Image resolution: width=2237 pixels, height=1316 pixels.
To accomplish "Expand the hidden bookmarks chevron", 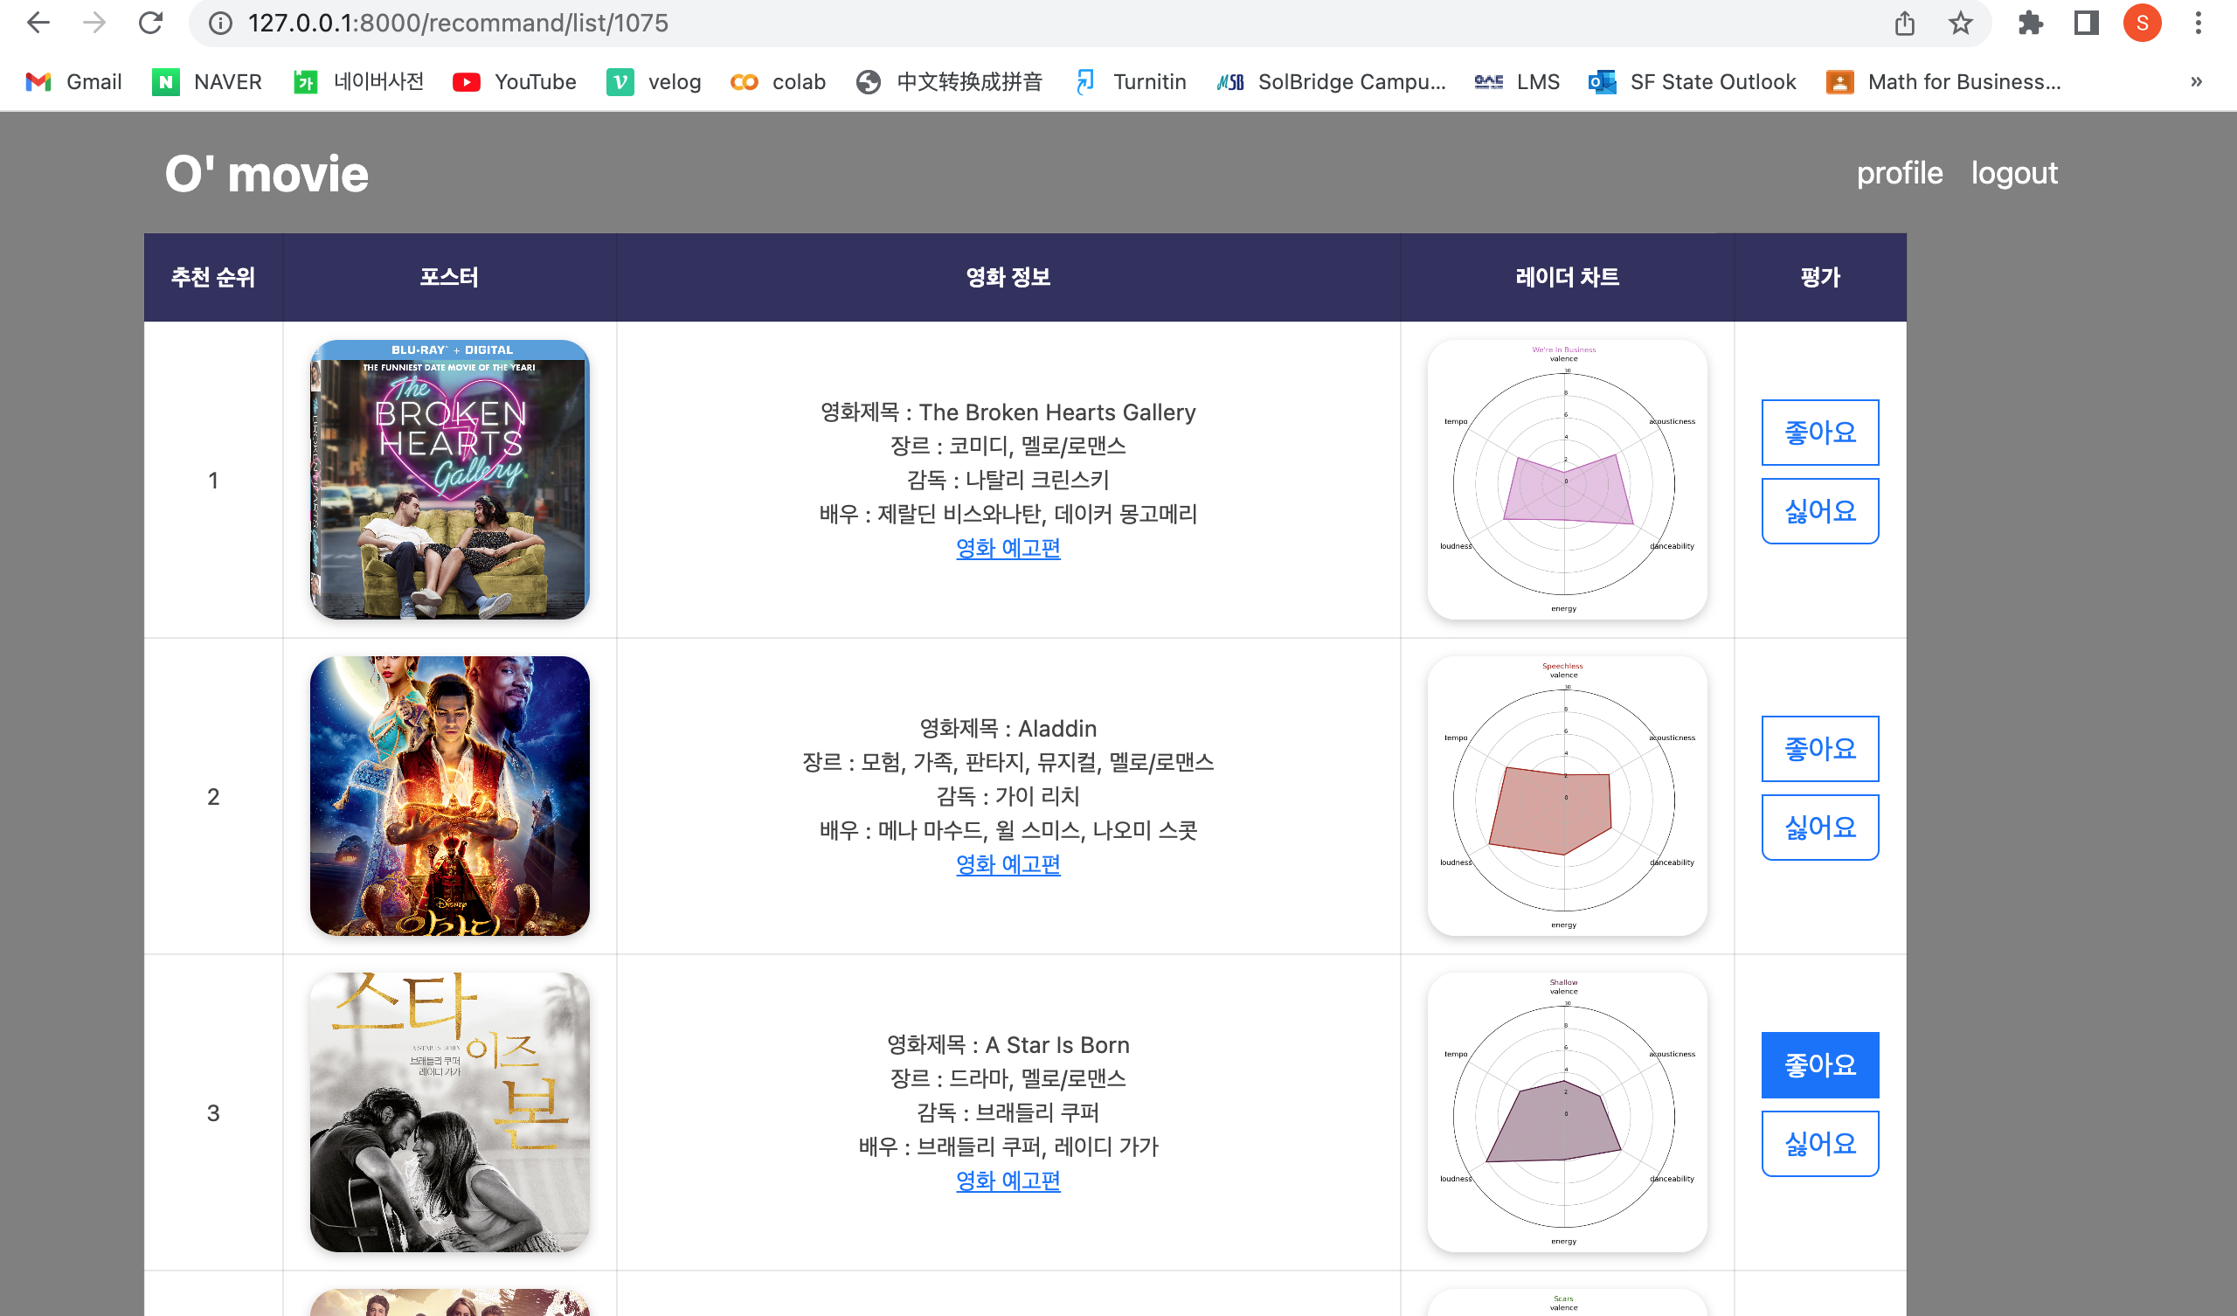I will click(2196, 81).
